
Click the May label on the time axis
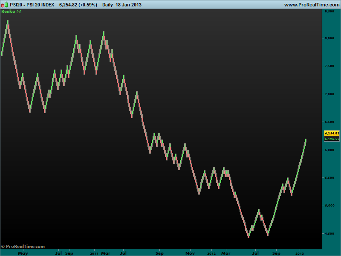click(23, 253)
